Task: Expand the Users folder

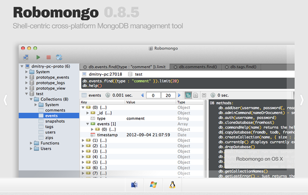Action: (31, 148)
